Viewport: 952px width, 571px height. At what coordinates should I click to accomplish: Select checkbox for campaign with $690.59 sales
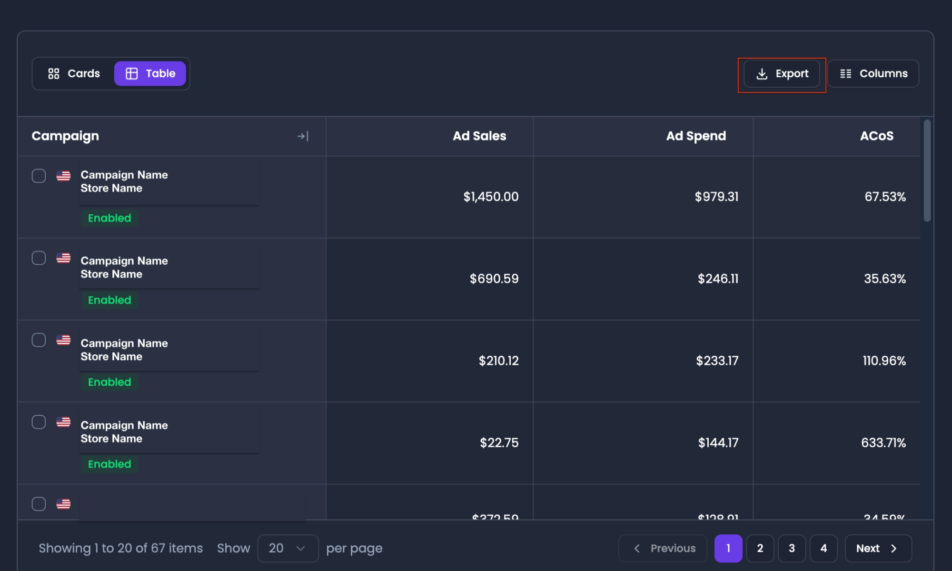(x=39, y=258)
